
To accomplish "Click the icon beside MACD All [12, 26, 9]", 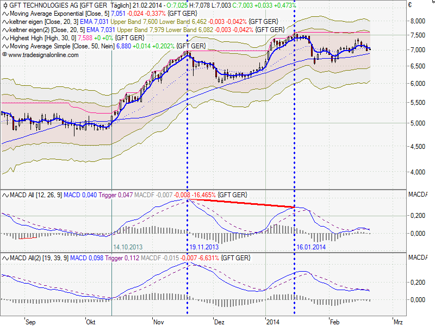I will click(5, 194).
